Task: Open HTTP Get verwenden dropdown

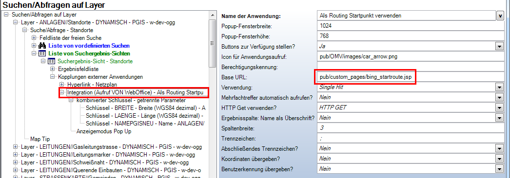Action: (499, 107)
